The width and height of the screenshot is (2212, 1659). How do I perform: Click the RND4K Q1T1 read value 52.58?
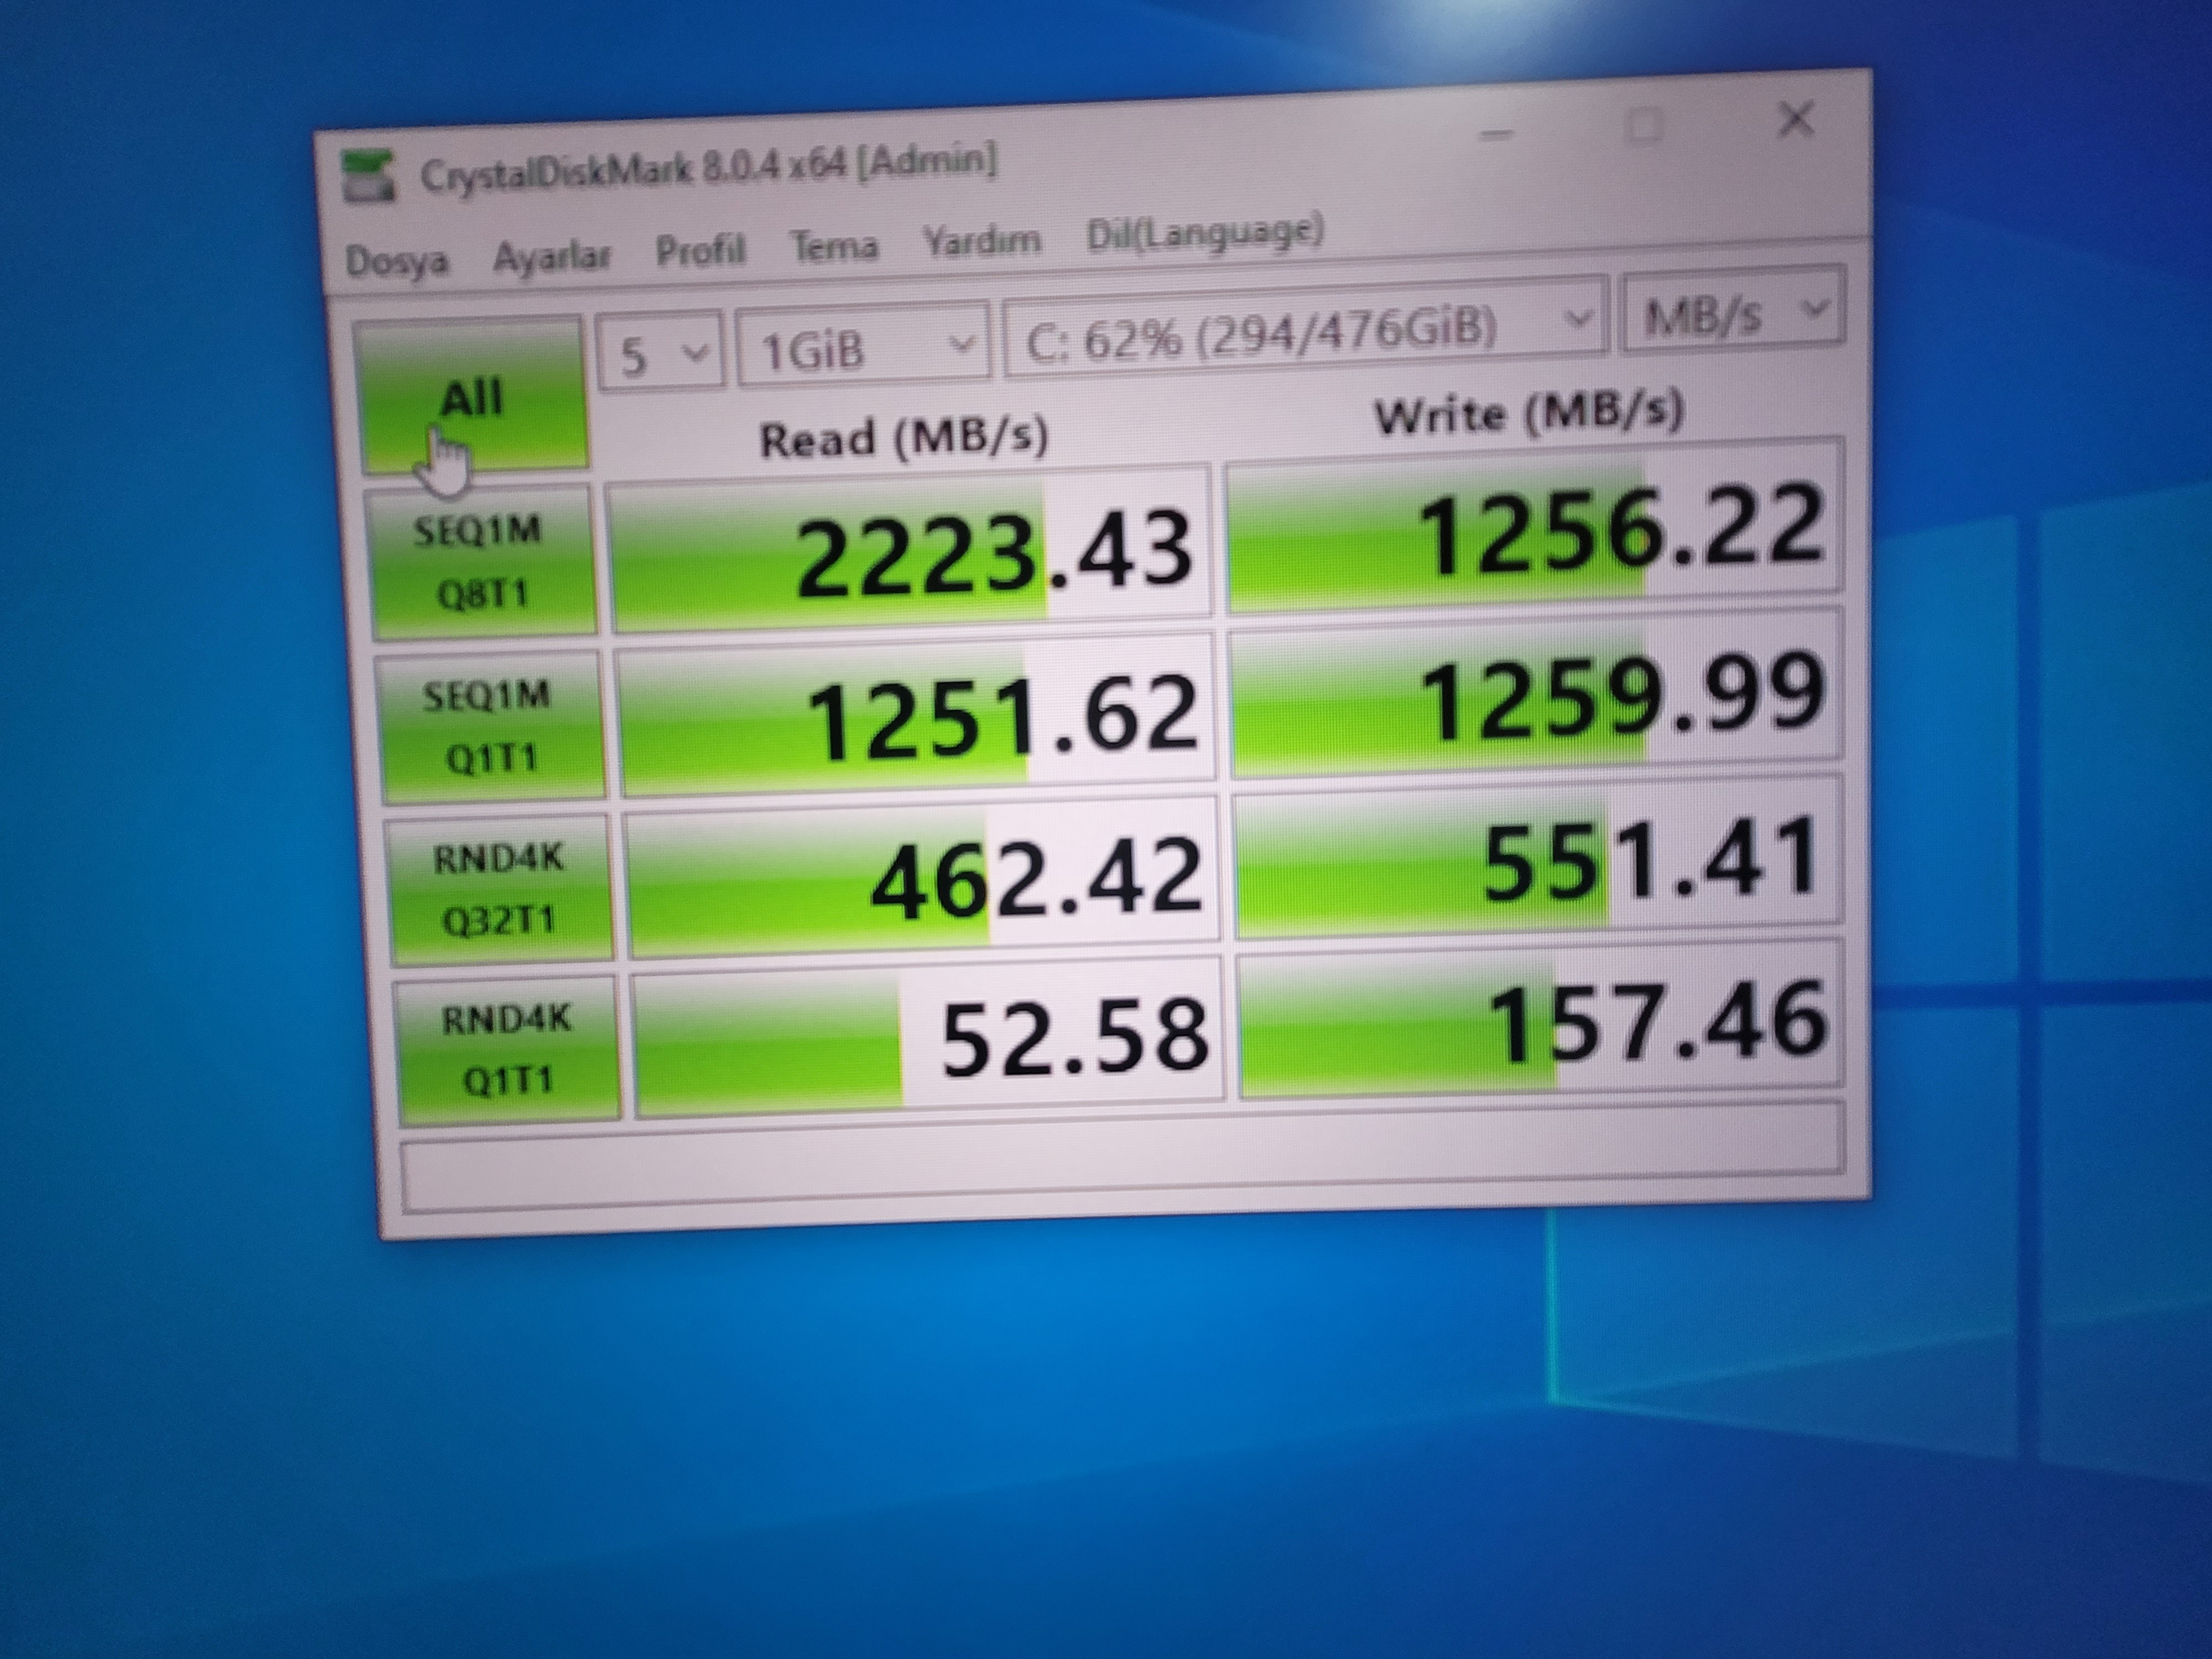(x=929, y=1036)
